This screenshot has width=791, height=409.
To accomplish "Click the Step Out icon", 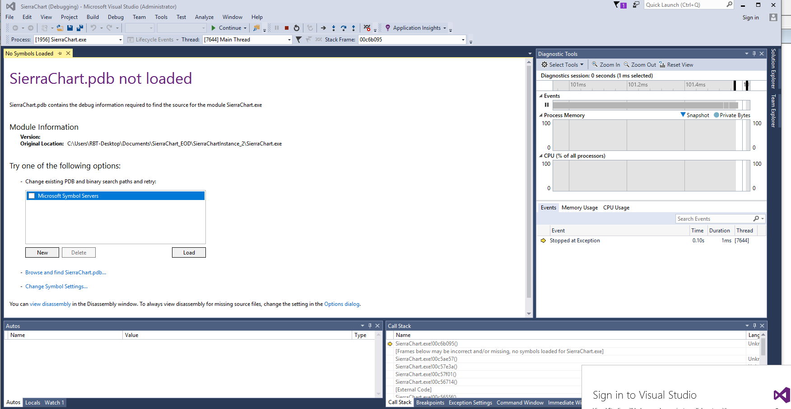I will 354,28.
